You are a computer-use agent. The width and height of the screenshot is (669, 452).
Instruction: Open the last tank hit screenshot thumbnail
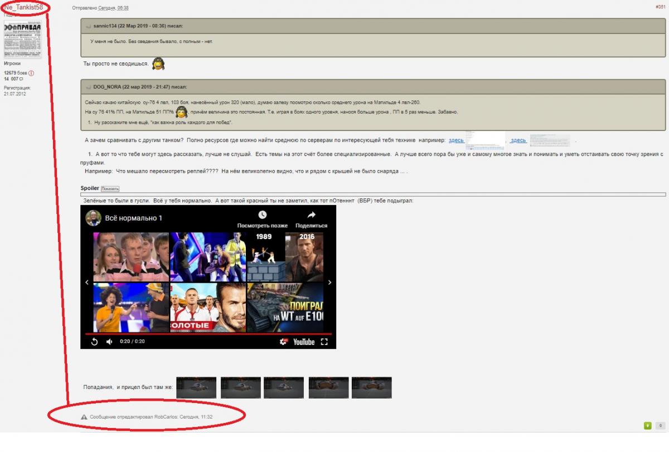click(x=371, y=387)
